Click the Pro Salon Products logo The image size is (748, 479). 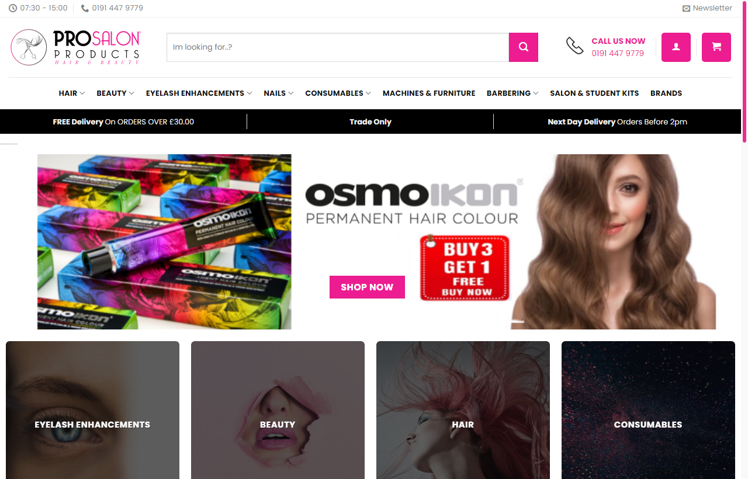point(76,47)
